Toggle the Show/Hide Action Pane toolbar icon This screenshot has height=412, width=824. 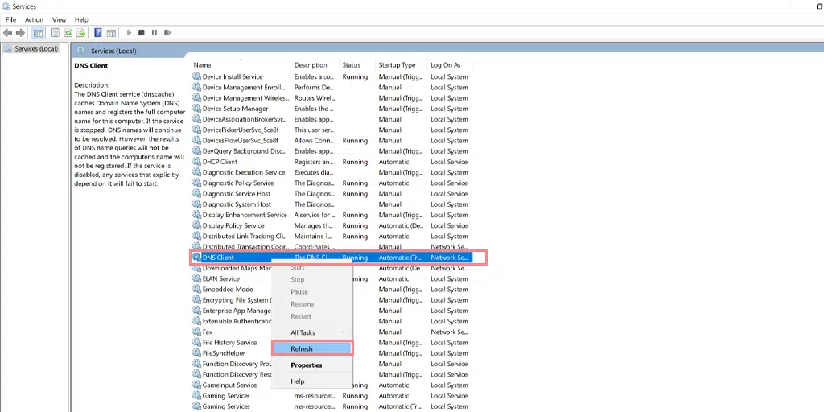pos(111,32)
